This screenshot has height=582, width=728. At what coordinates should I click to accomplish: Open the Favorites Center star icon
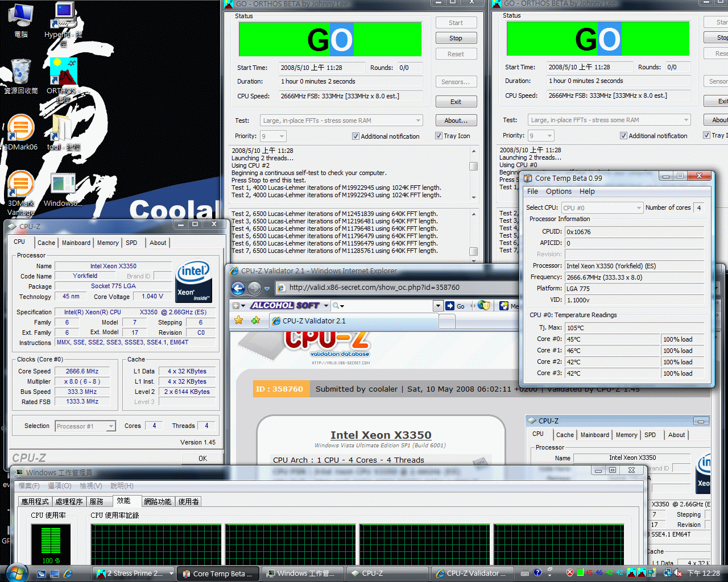tap(239, 321)
